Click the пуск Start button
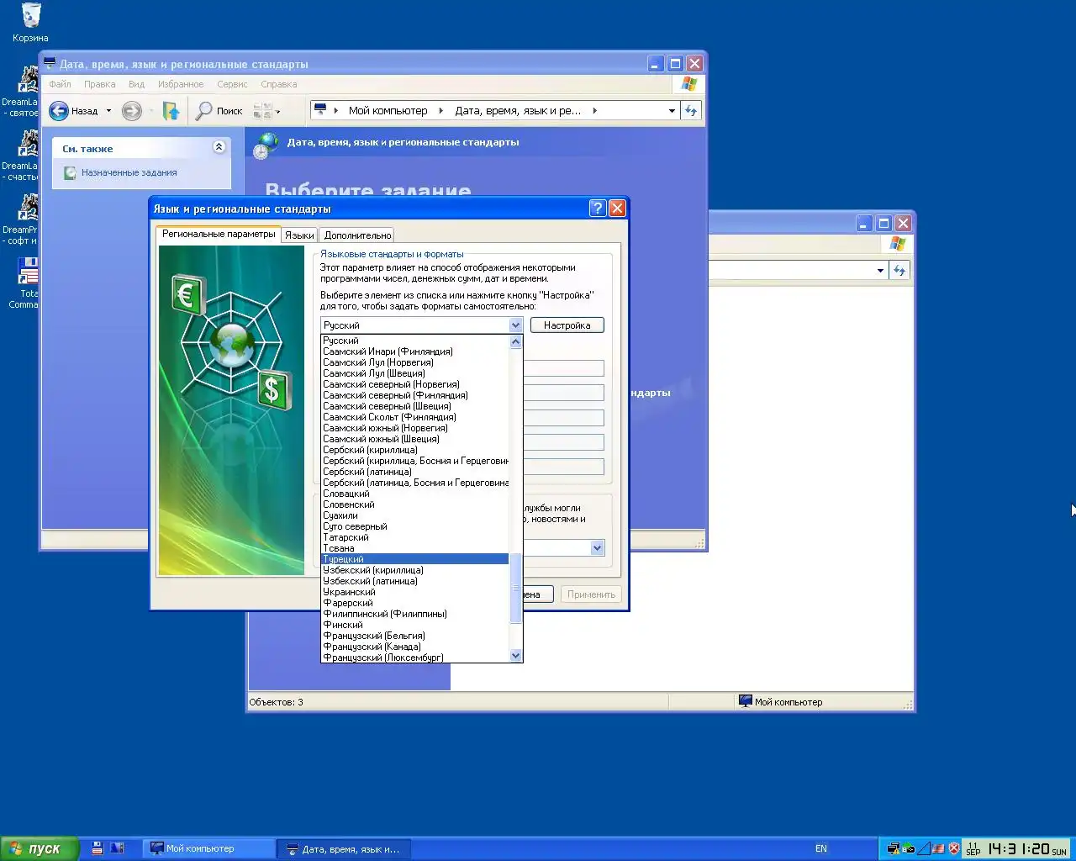Viewport: 1076px width, 861px height. coord(40,849)
